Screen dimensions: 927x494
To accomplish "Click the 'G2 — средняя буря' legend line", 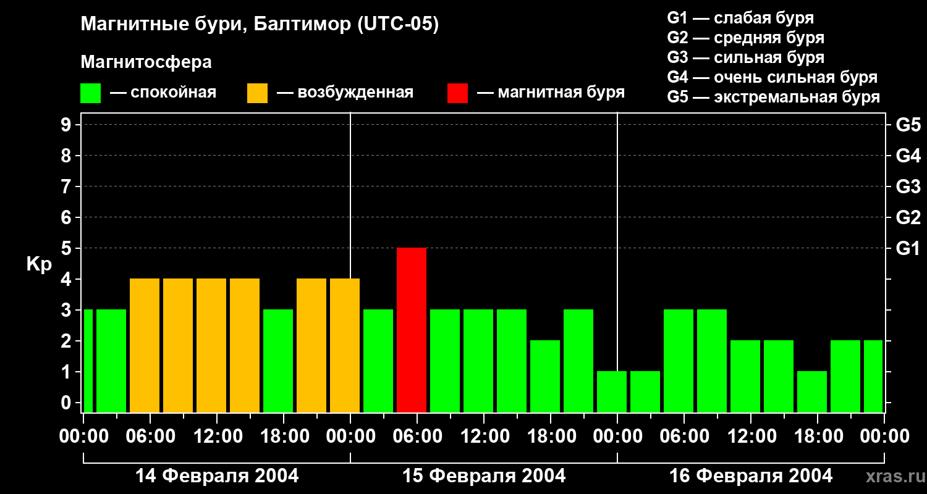I will pos(746,38).
